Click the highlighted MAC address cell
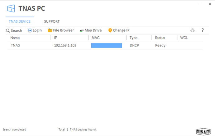 pos(107,46)
